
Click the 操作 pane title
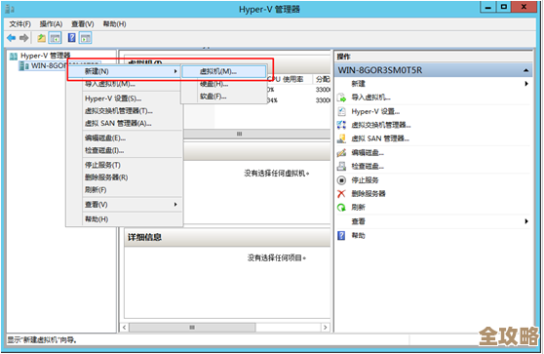(343, 57)
